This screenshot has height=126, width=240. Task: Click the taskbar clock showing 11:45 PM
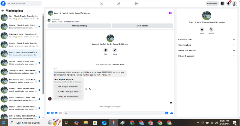224,123
